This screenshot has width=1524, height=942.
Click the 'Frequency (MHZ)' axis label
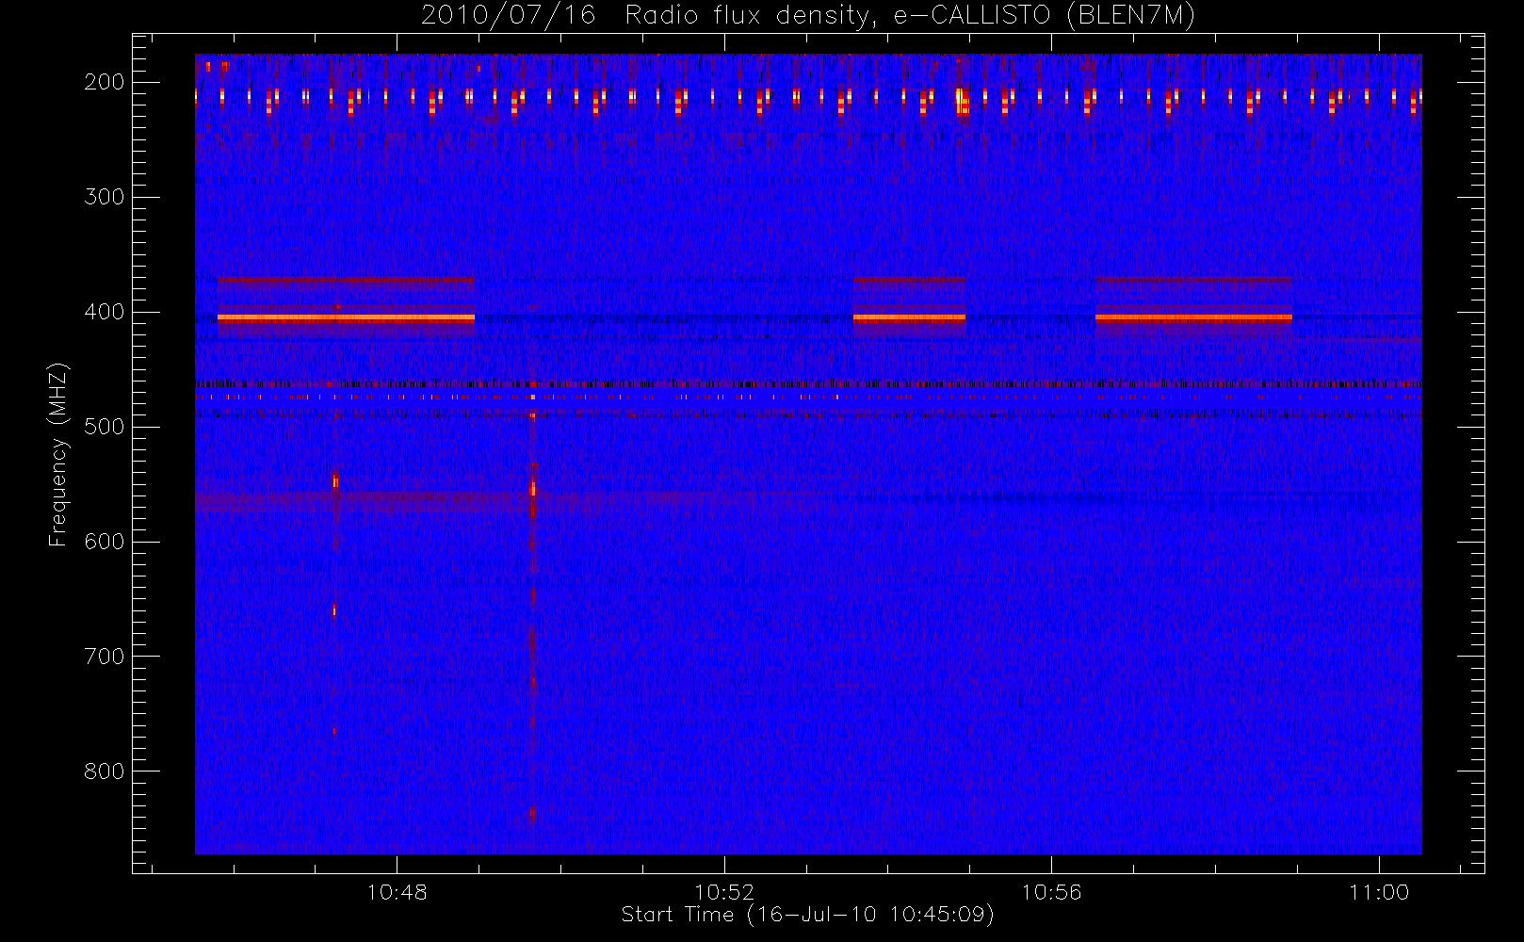(x=58, y=454)
